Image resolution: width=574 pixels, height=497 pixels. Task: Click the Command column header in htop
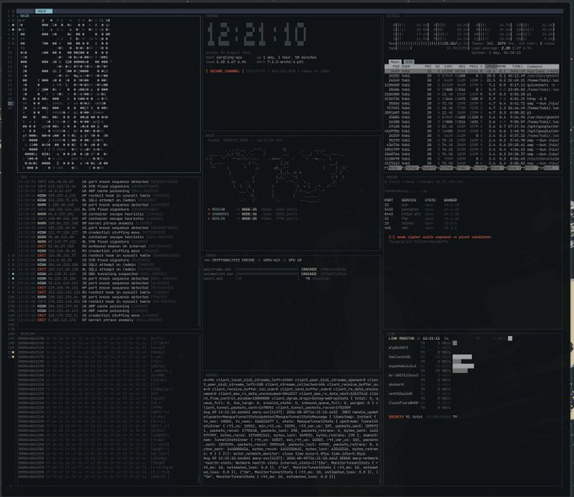[534, 67]
